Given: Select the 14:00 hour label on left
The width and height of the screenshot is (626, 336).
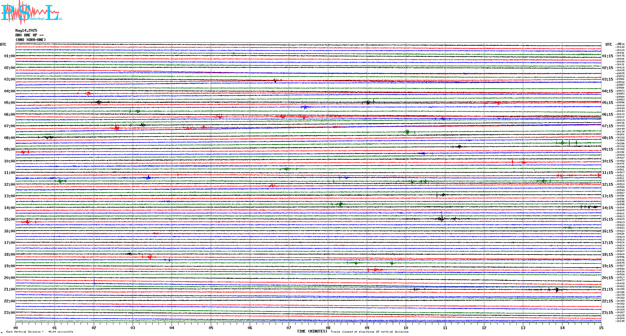Looking at the screenshot, I should point(9,208).
